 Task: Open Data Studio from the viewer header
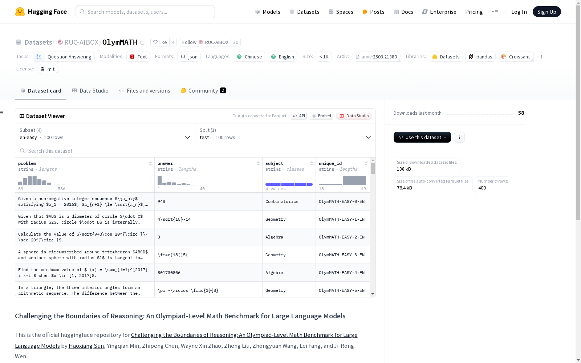(354, 116)
